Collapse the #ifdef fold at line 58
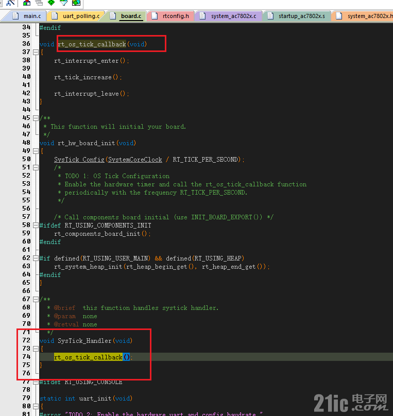The width and height of the screenshot is (393, 416). (x=36, y=225)
